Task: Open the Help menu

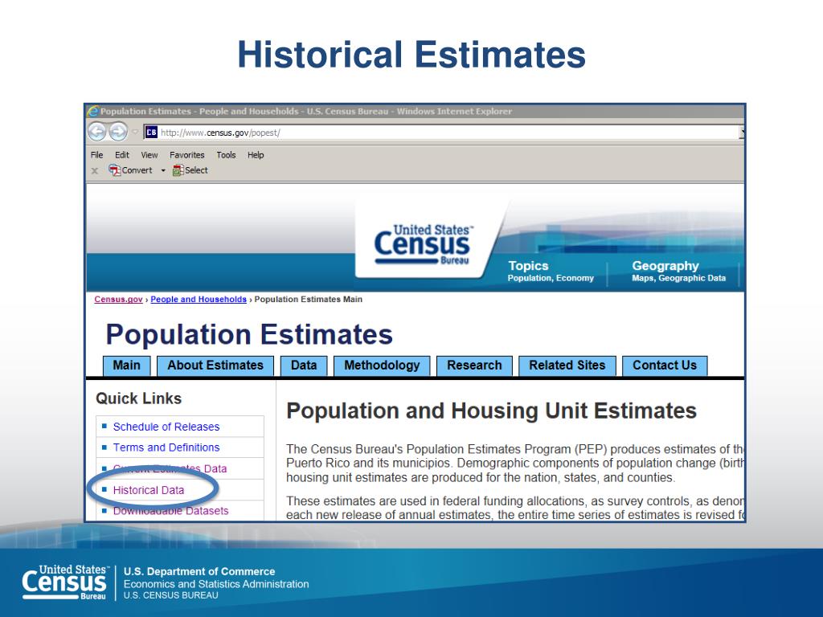Action: pos(256,155)
